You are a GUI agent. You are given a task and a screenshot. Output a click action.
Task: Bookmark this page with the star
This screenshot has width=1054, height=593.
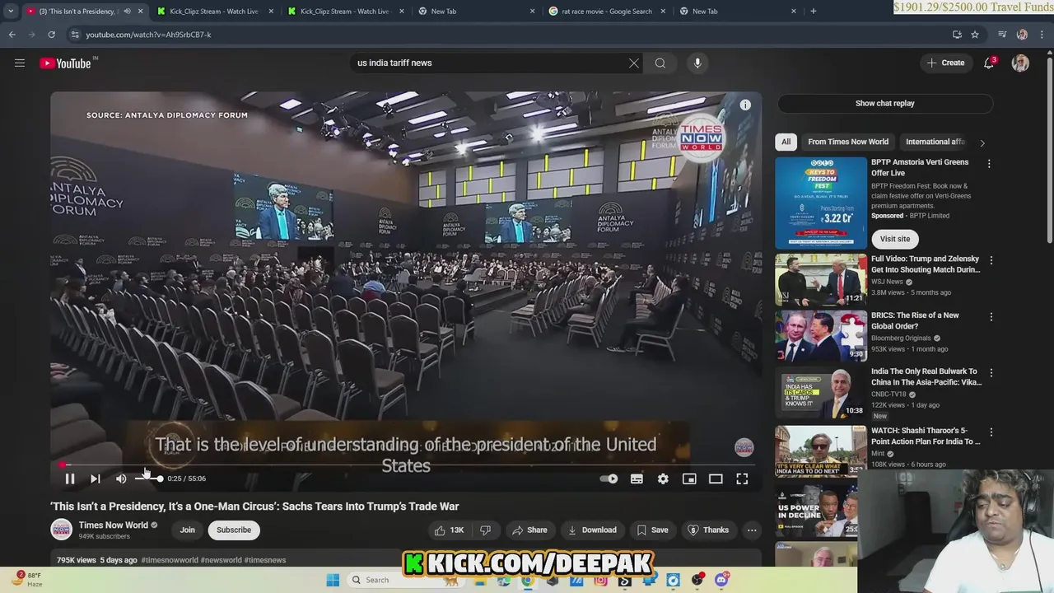[975, 35]
